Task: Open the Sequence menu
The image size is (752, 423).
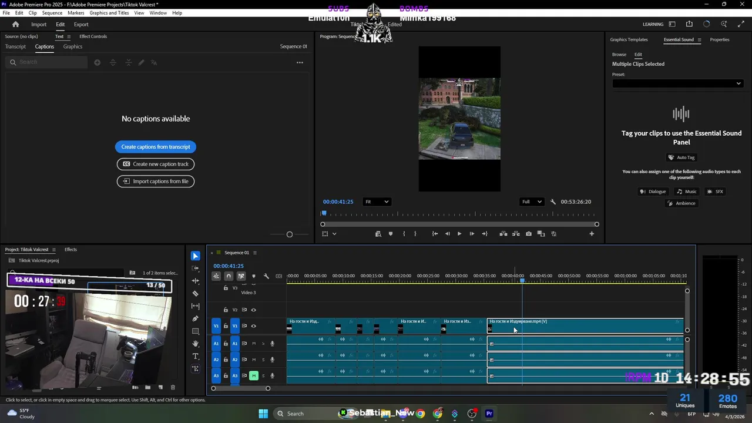Action: click(52, 13)
